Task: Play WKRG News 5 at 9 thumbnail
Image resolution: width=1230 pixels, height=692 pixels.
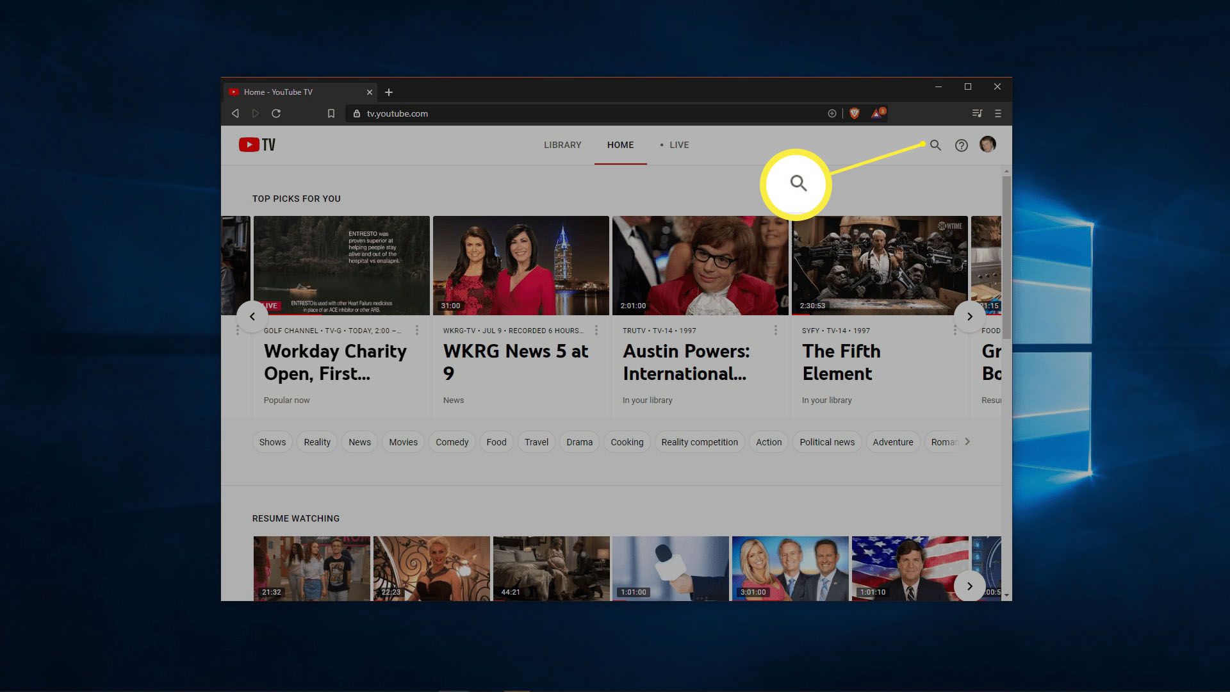Action: pyautogui.click(x=521, y=265)
